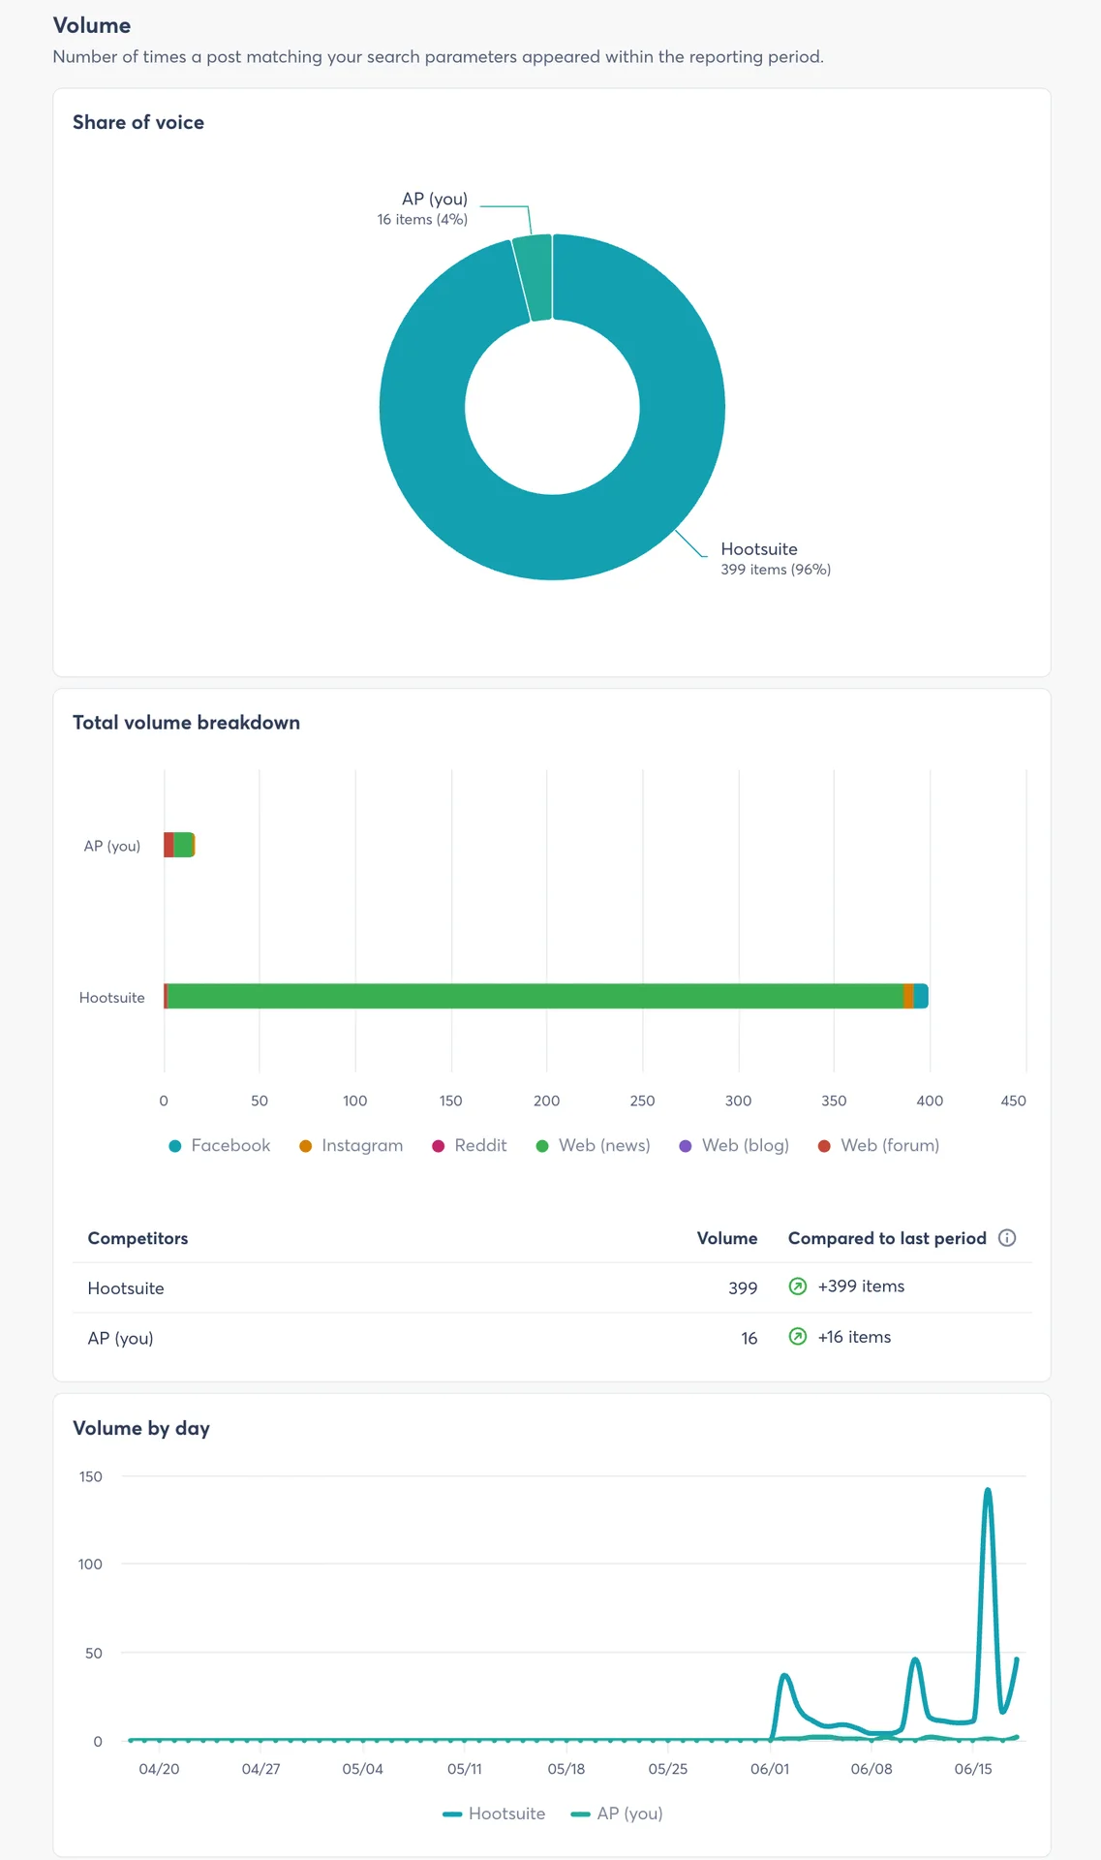The width and height of the screenshot is (1101, 1860).
Task: Toggle Hootsuite series in Volume by day legend
Action: coord(494,1813)
